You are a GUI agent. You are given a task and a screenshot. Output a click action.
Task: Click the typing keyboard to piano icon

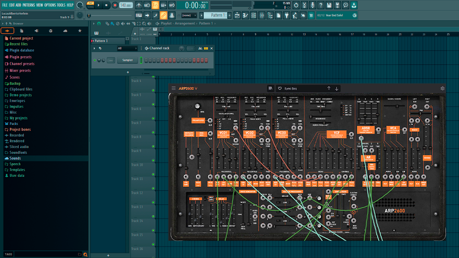139,15
